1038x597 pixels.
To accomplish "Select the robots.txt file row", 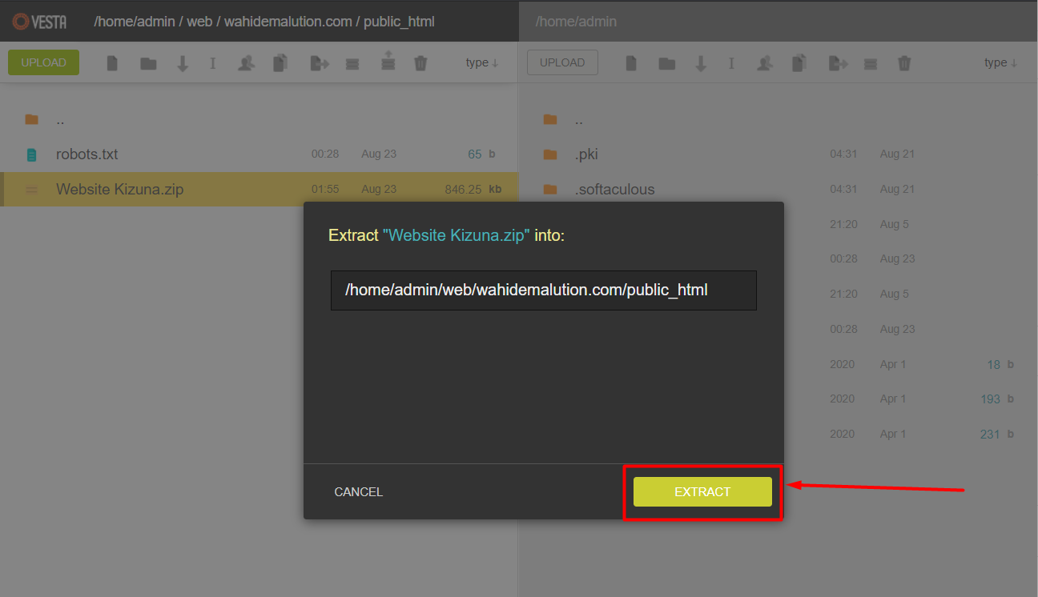I will [259, 154].
